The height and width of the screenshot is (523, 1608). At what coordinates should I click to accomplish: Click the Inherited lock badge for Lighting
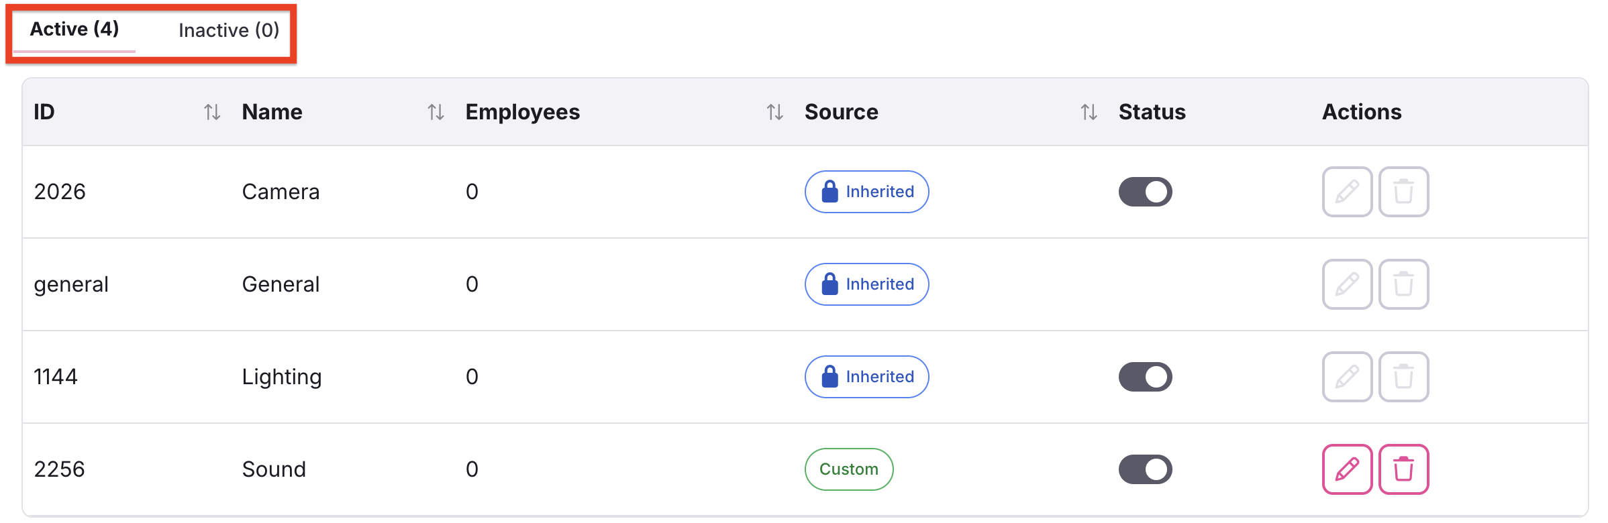tap(866, 377)
